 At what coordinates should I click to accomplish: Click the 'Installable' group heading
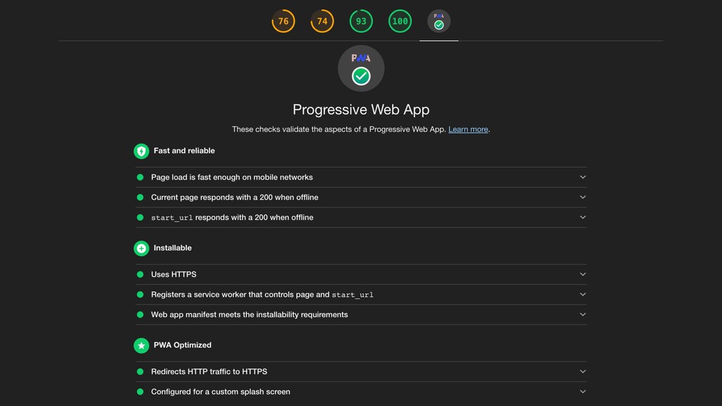pos(173,247)
